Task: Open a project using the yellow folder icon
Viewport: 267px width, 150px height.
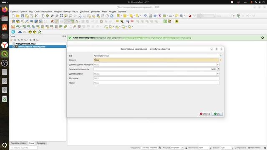Action: coord(18,16)
